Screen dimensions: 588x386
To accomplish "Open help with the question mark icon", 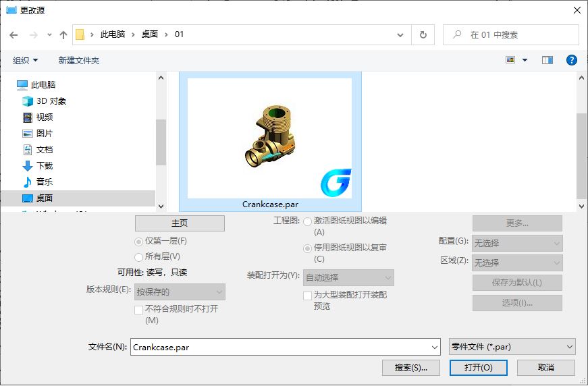I will point(572,60).
